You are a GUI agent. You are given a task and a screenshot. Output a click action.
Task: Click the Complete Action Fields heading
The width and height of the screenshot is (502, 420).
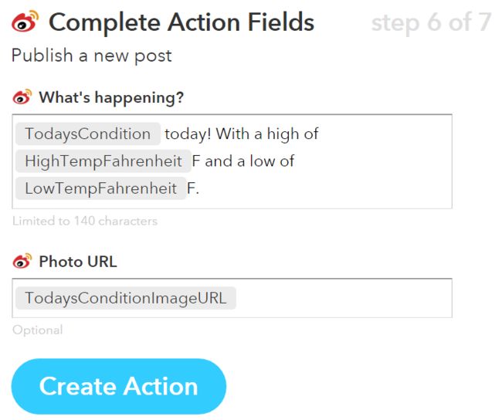pyautogui.click(x=181, y=22)
